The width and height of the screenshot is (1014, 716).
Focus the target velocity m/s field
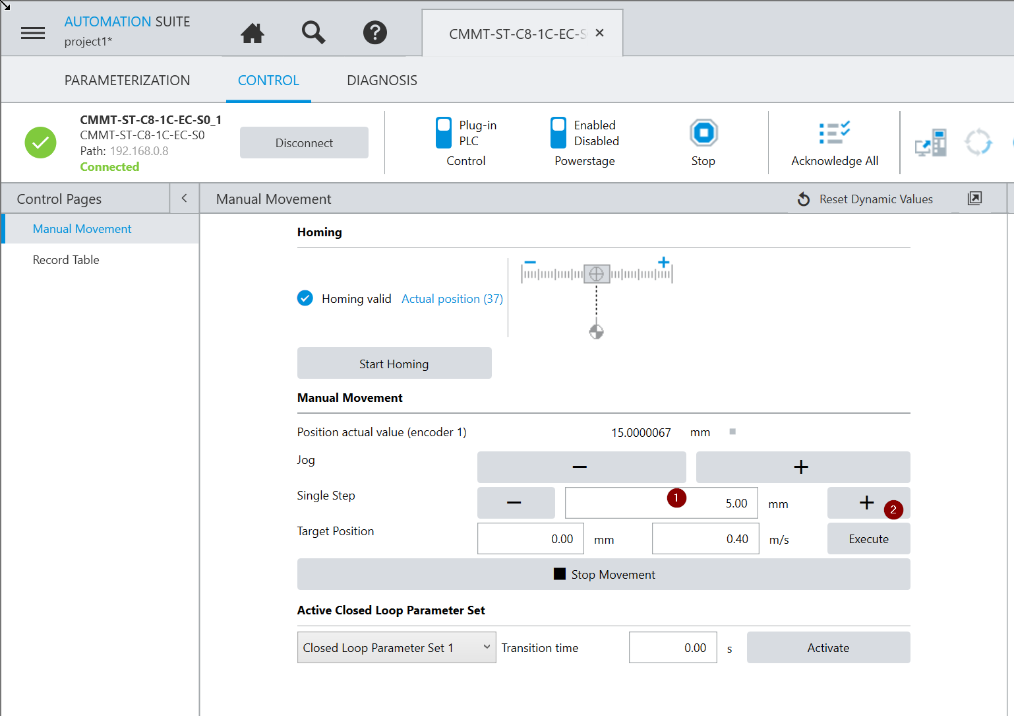tap(705, 538)
